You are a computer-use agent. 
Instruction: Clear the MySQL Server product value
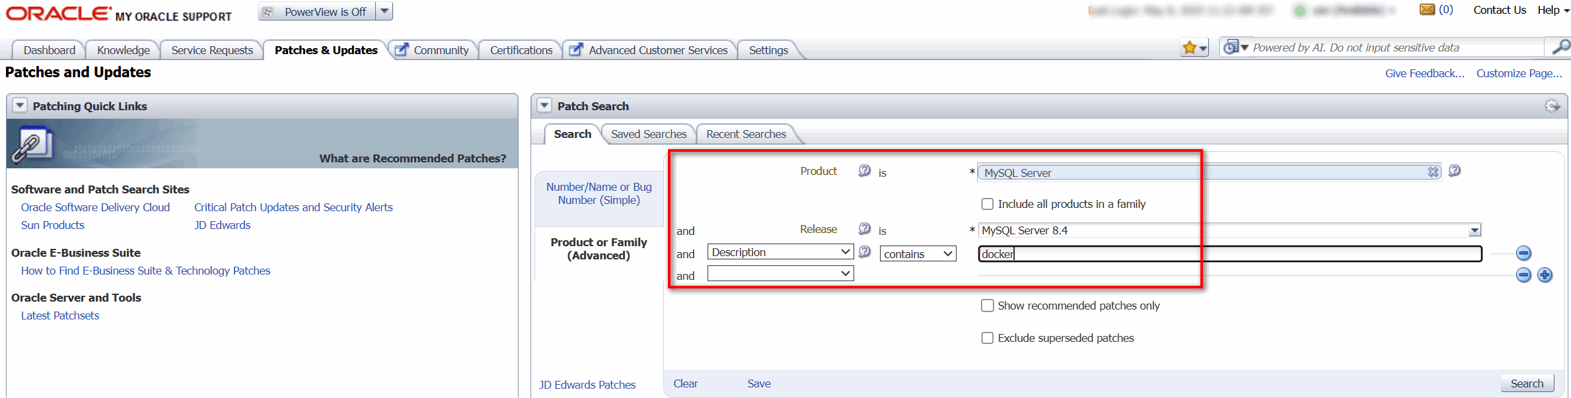click(1432, 172)
